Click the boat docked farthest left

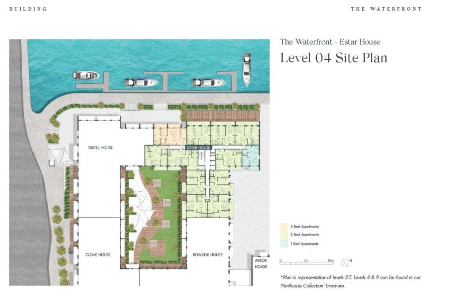tap(86, 75)
